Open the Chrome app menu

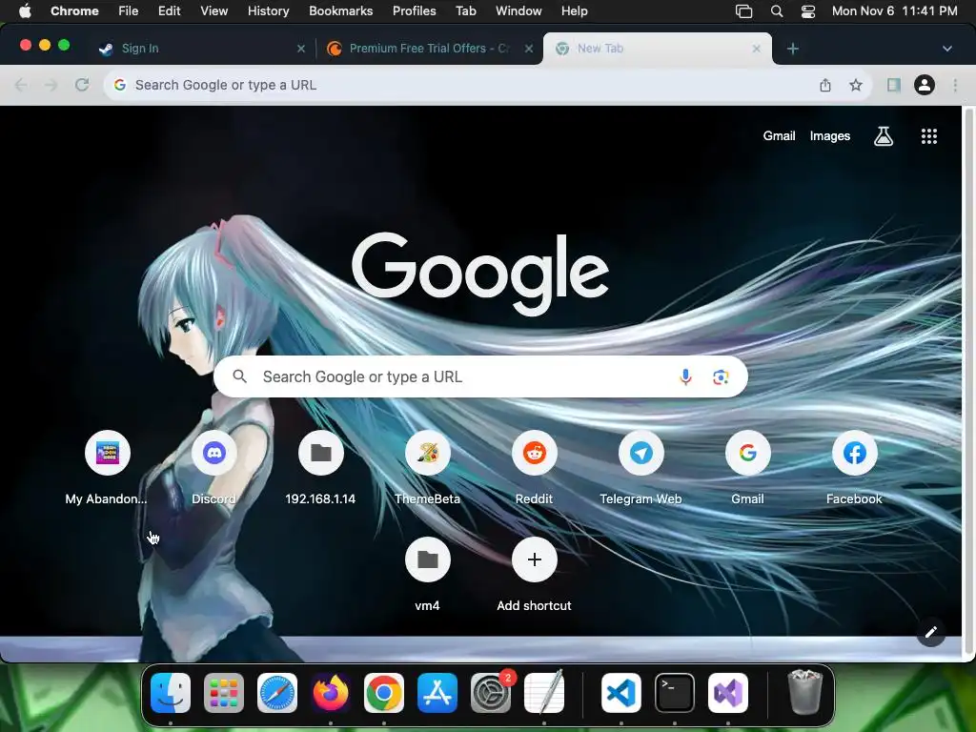click(x=74, y=11)
